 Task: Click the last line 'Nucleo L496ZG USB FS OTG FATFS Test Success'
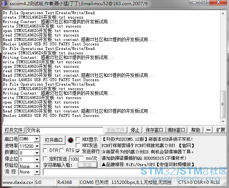(x=51, y=116)
